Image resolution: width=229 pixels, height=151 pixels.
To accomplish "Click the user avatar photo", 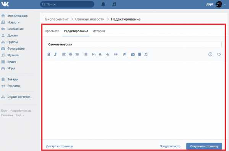I will (x=219, y=4).
